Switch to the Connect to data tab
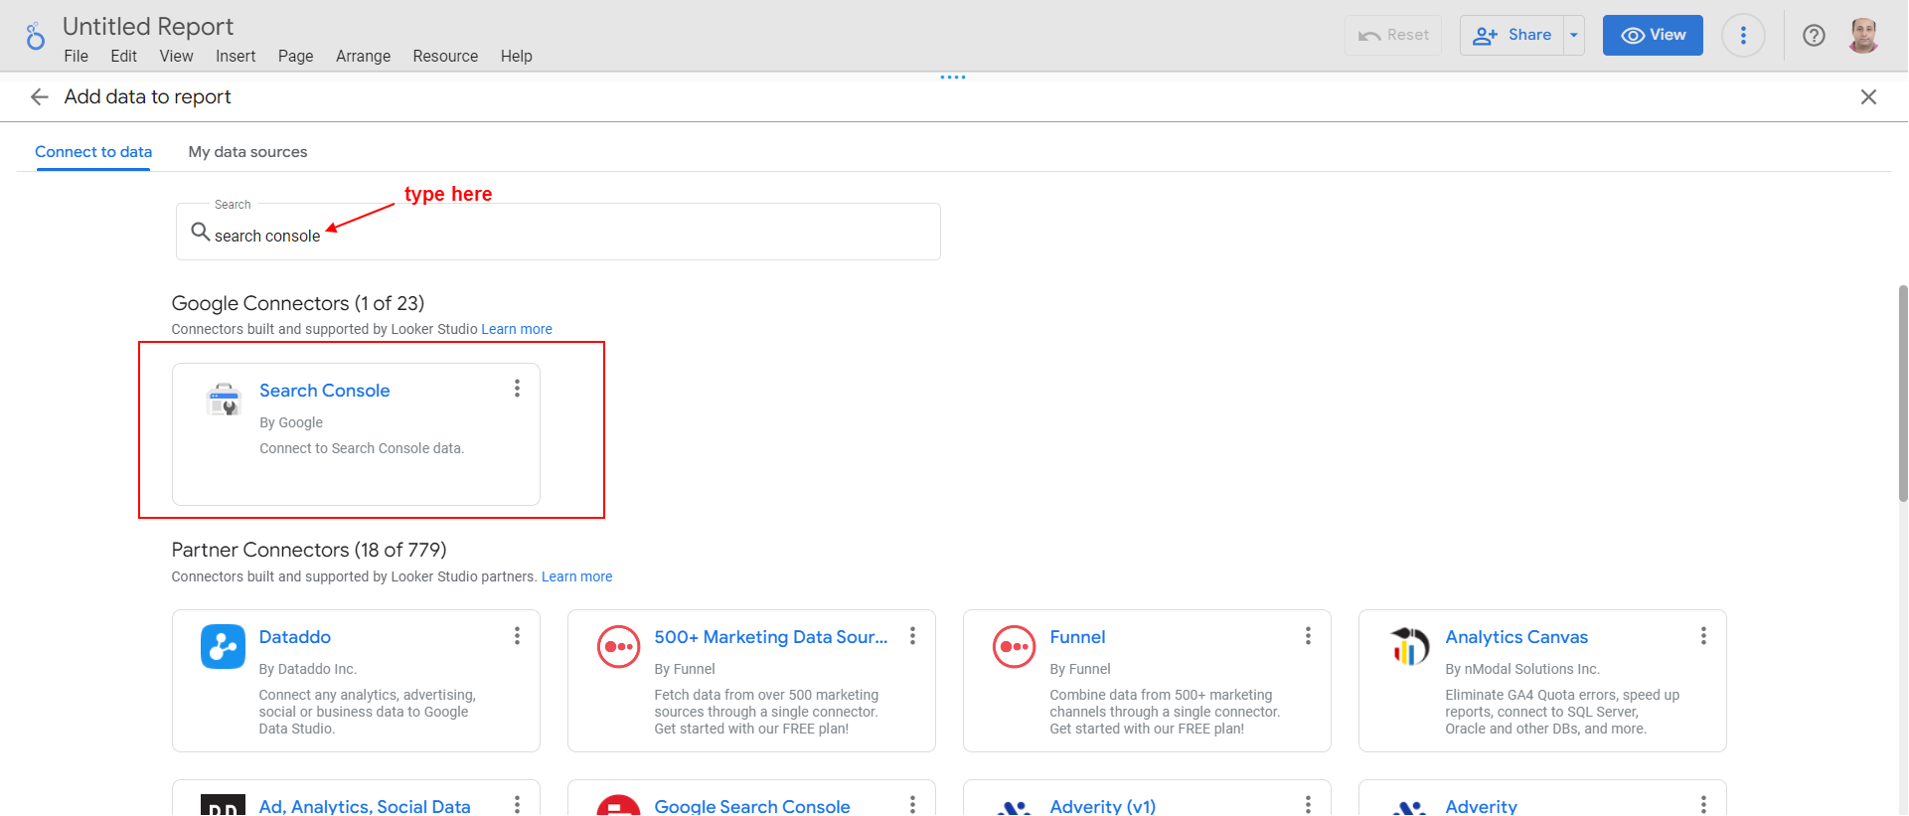 tap(93, 152)
